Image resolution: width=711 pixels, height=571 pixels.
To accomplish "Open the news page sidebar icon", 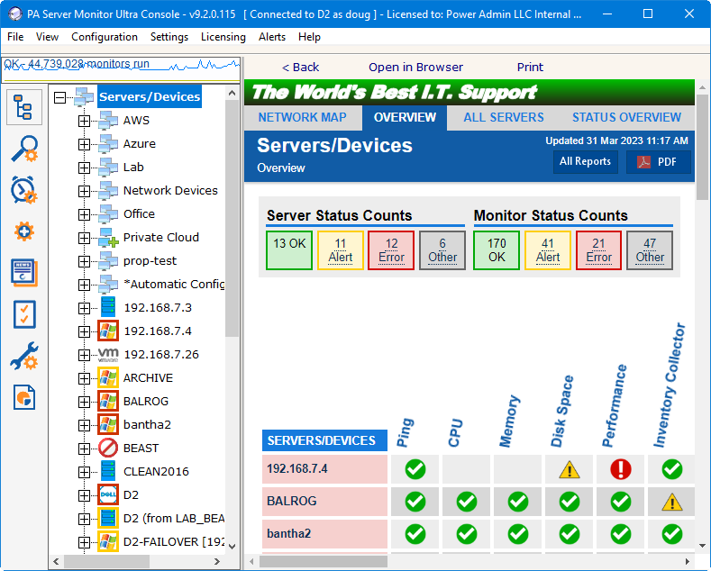I will point(23,273).
